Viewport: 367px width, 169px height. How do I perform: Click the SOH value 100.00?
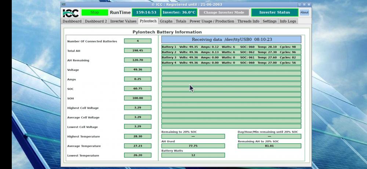tap(138, 98)
